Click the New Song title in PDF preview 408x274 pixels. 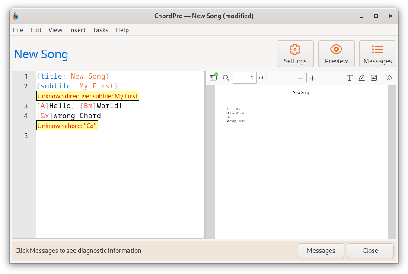click(x=301, y=93)
